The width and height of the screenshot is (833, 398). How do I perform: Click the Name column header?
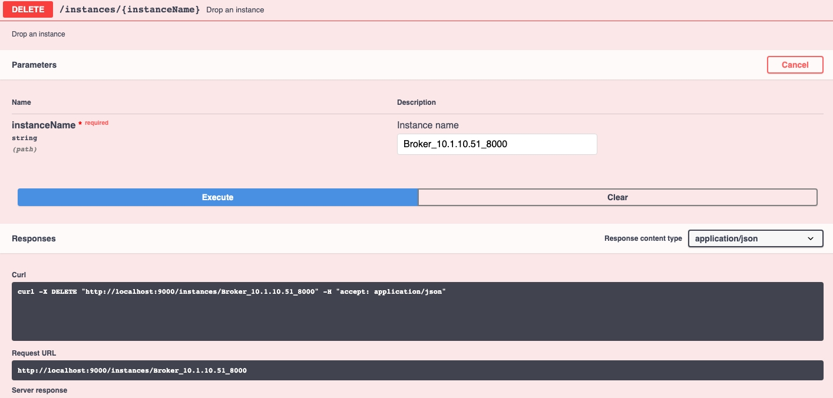[21, 102]
